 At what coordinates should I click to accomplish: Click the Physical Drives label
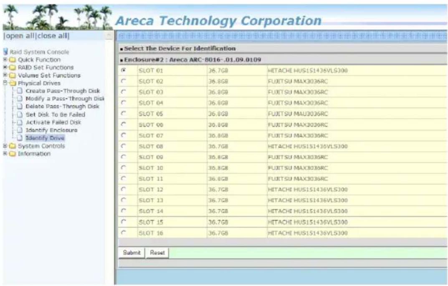[x=39, y=83]
